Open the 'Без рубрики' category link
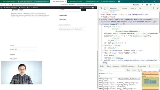Screen dimensions: 160x90 coord(13,59)
